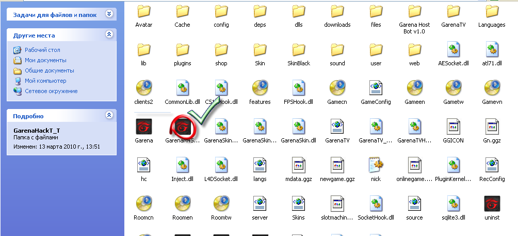The image size is (518, 236).
Task: Select the hc XML file
Action: pos(144,165)
